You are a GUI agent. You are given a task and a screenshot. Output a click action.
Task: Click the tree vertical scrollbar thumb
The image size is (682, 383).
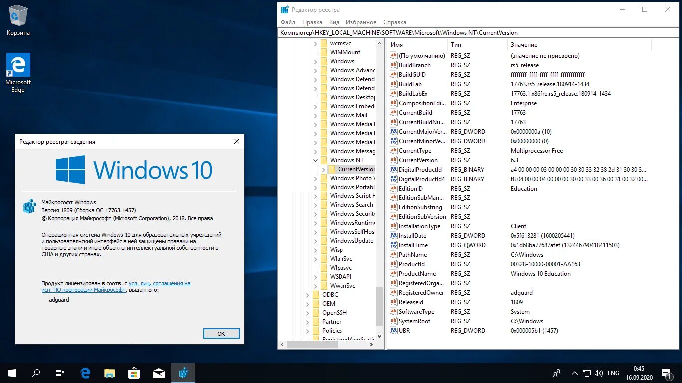tap(380, 305)
